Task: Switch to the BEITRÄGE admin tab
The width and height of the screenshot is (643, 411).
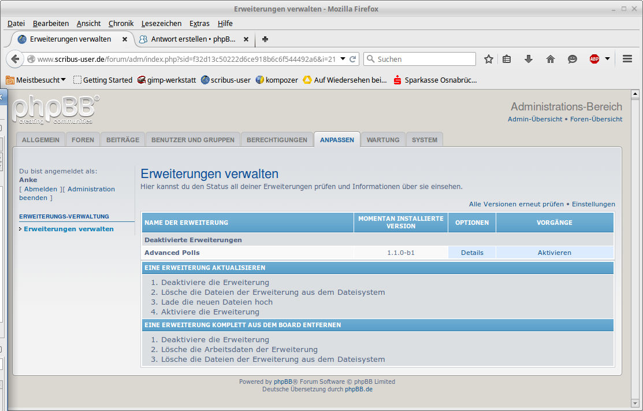Action: click(122, 140)
